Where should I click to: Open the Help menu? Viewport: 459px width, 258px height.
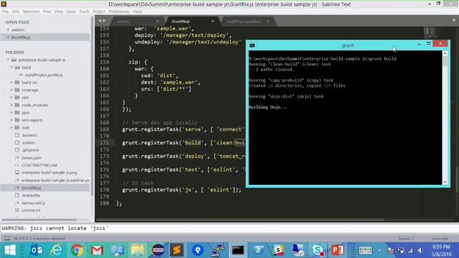tap(138, 11)
